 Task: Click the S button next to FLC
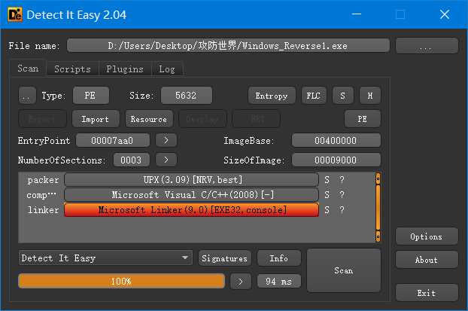pos(342,96)
